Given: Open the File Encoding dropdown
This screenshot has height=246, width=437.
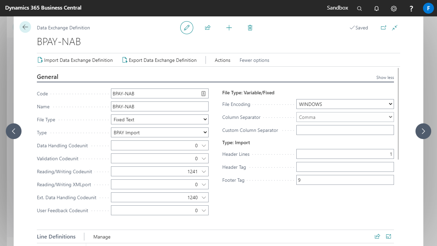Looking at the screenshot, I should coord(345,104).
